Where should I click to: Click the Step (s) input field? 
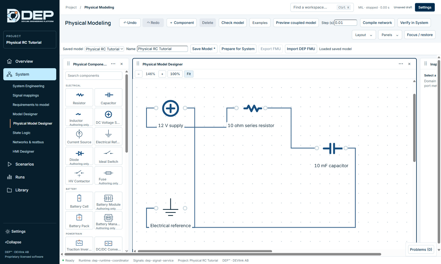click(345, 23)
